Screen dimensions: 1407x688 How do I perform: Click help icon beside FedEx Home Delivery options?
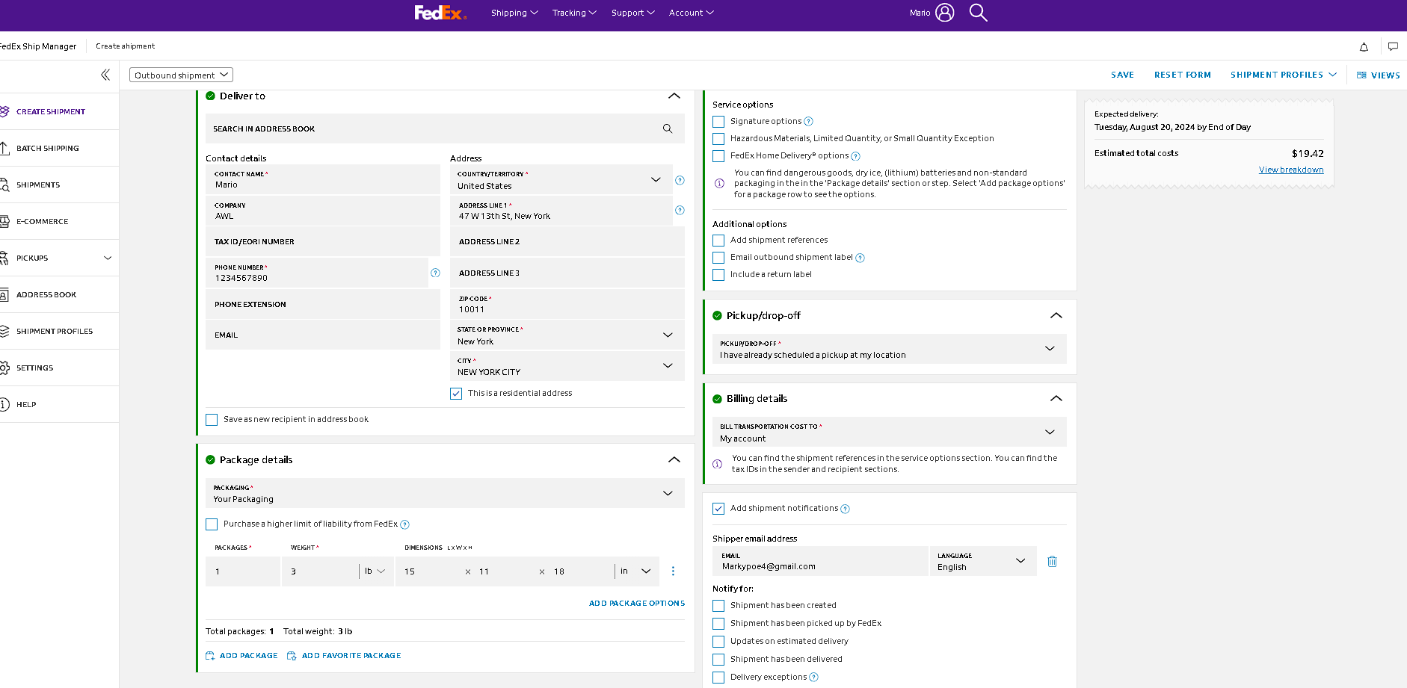point(855,156)
